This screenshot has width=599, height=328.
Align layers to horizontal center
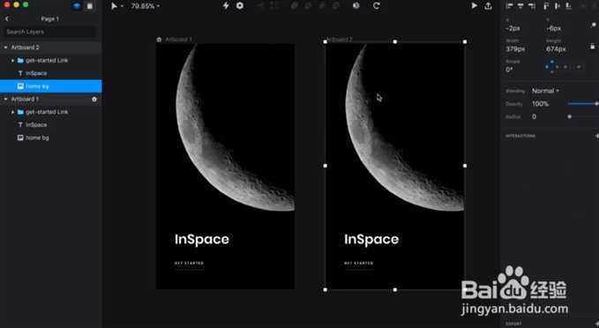(520, 5)
